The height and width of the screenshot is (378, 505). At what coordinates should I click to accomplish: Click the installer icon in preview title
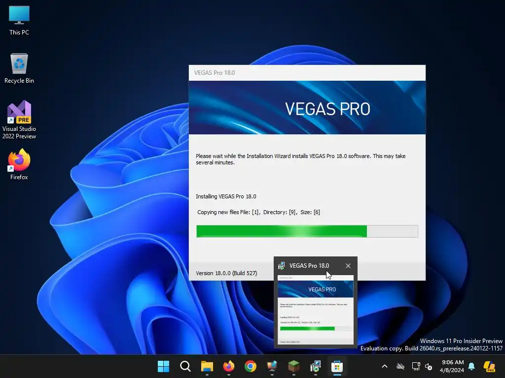pos(282,266)
